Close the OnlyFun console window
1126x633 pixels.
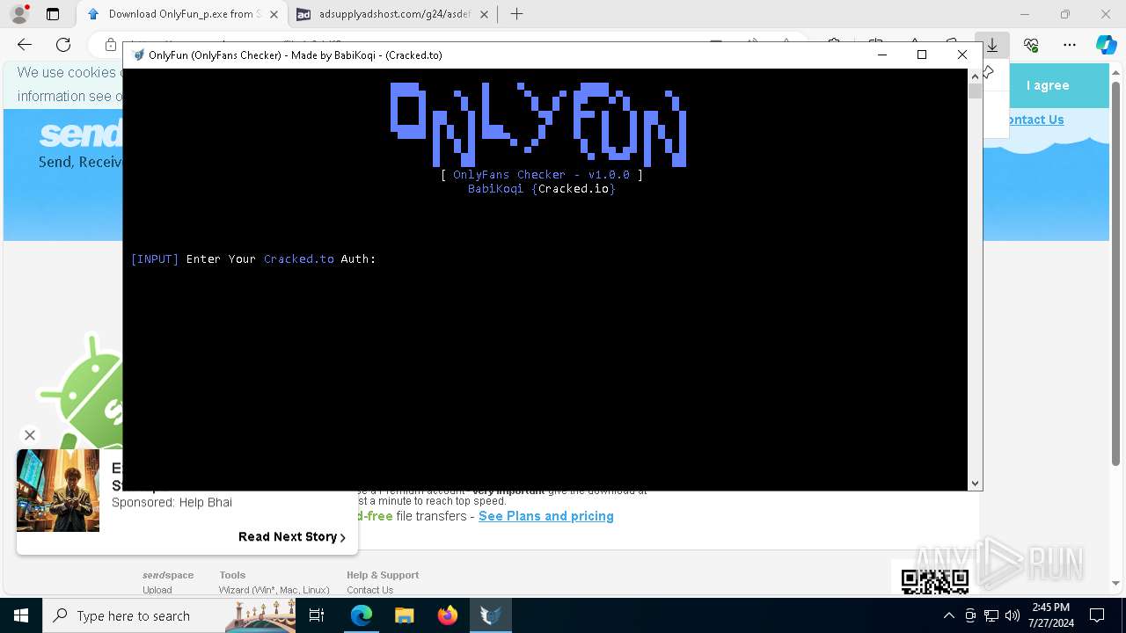pyautogui.click(x=962, y=55)
